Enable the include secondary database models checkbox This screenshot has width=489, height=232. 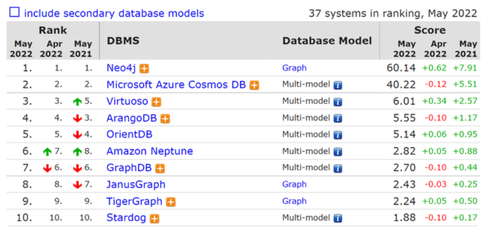pos(14,12)
